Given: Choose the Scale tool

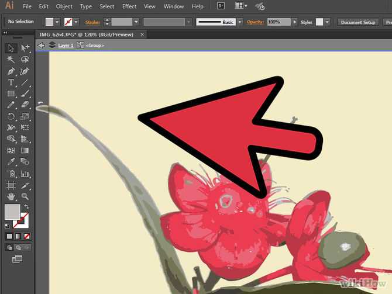Looking at the screenshot, I should [x=25, y=116].
